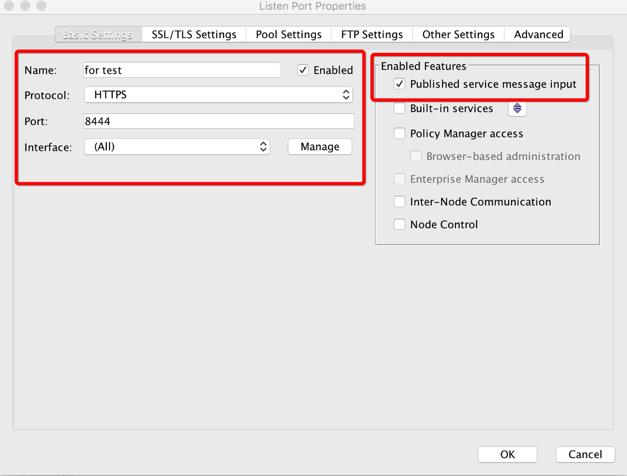Check Inter-Node Communication
The width and height of the screenshot is (627, 476).
[x=399, y=201]
